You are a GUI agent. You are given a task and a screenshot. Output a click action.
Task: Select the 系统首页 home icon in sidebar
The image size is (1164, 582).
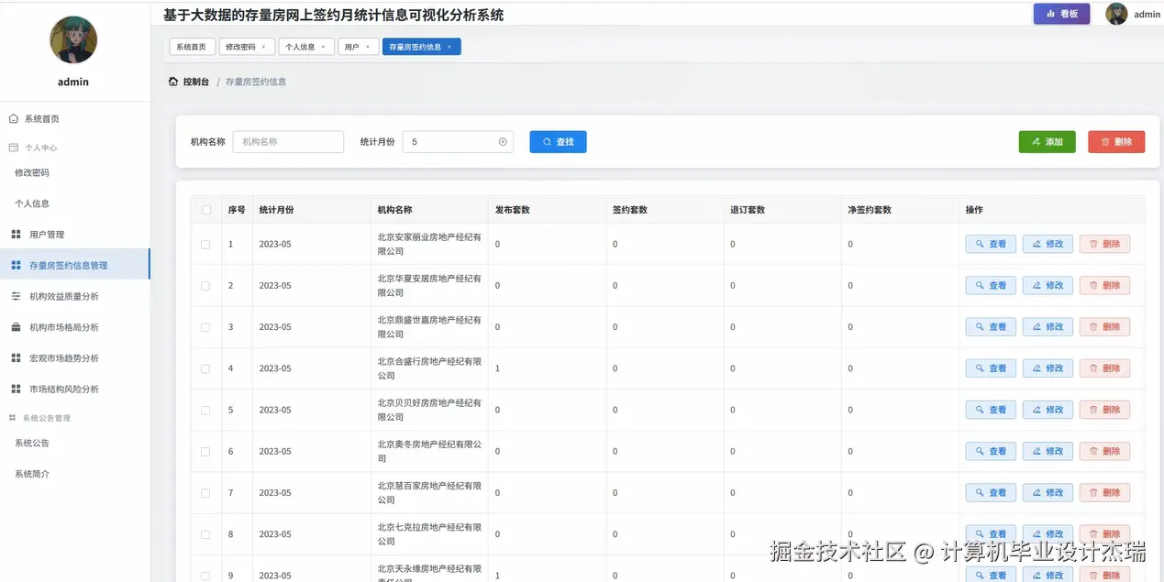click(11, 118)
